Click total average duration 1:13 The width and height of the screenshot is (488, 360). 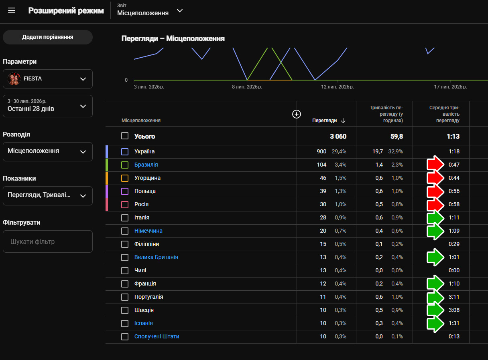tap(453, 137)
